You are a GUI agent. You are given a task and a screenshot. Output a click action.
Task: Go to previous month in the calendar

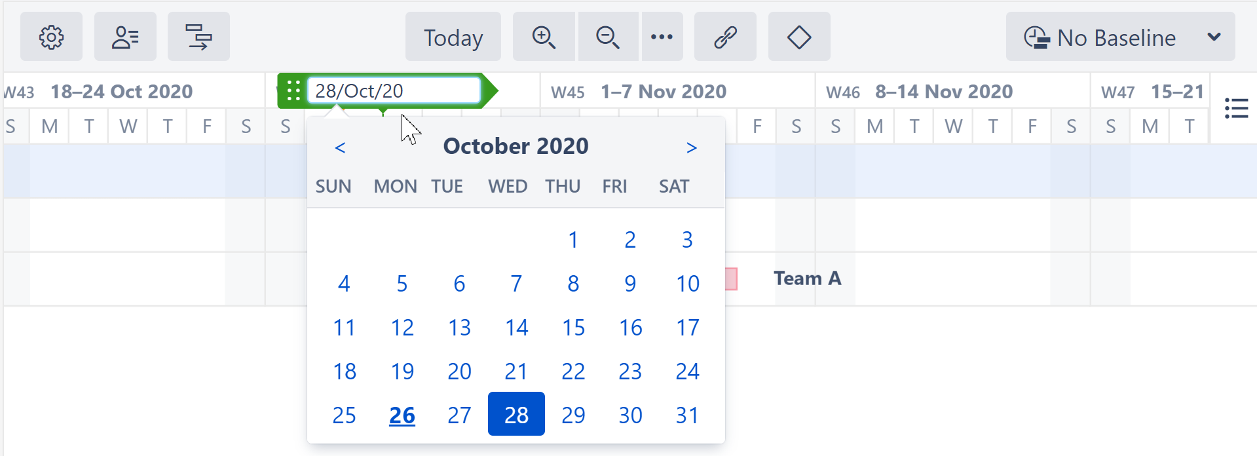coord(341,147)
